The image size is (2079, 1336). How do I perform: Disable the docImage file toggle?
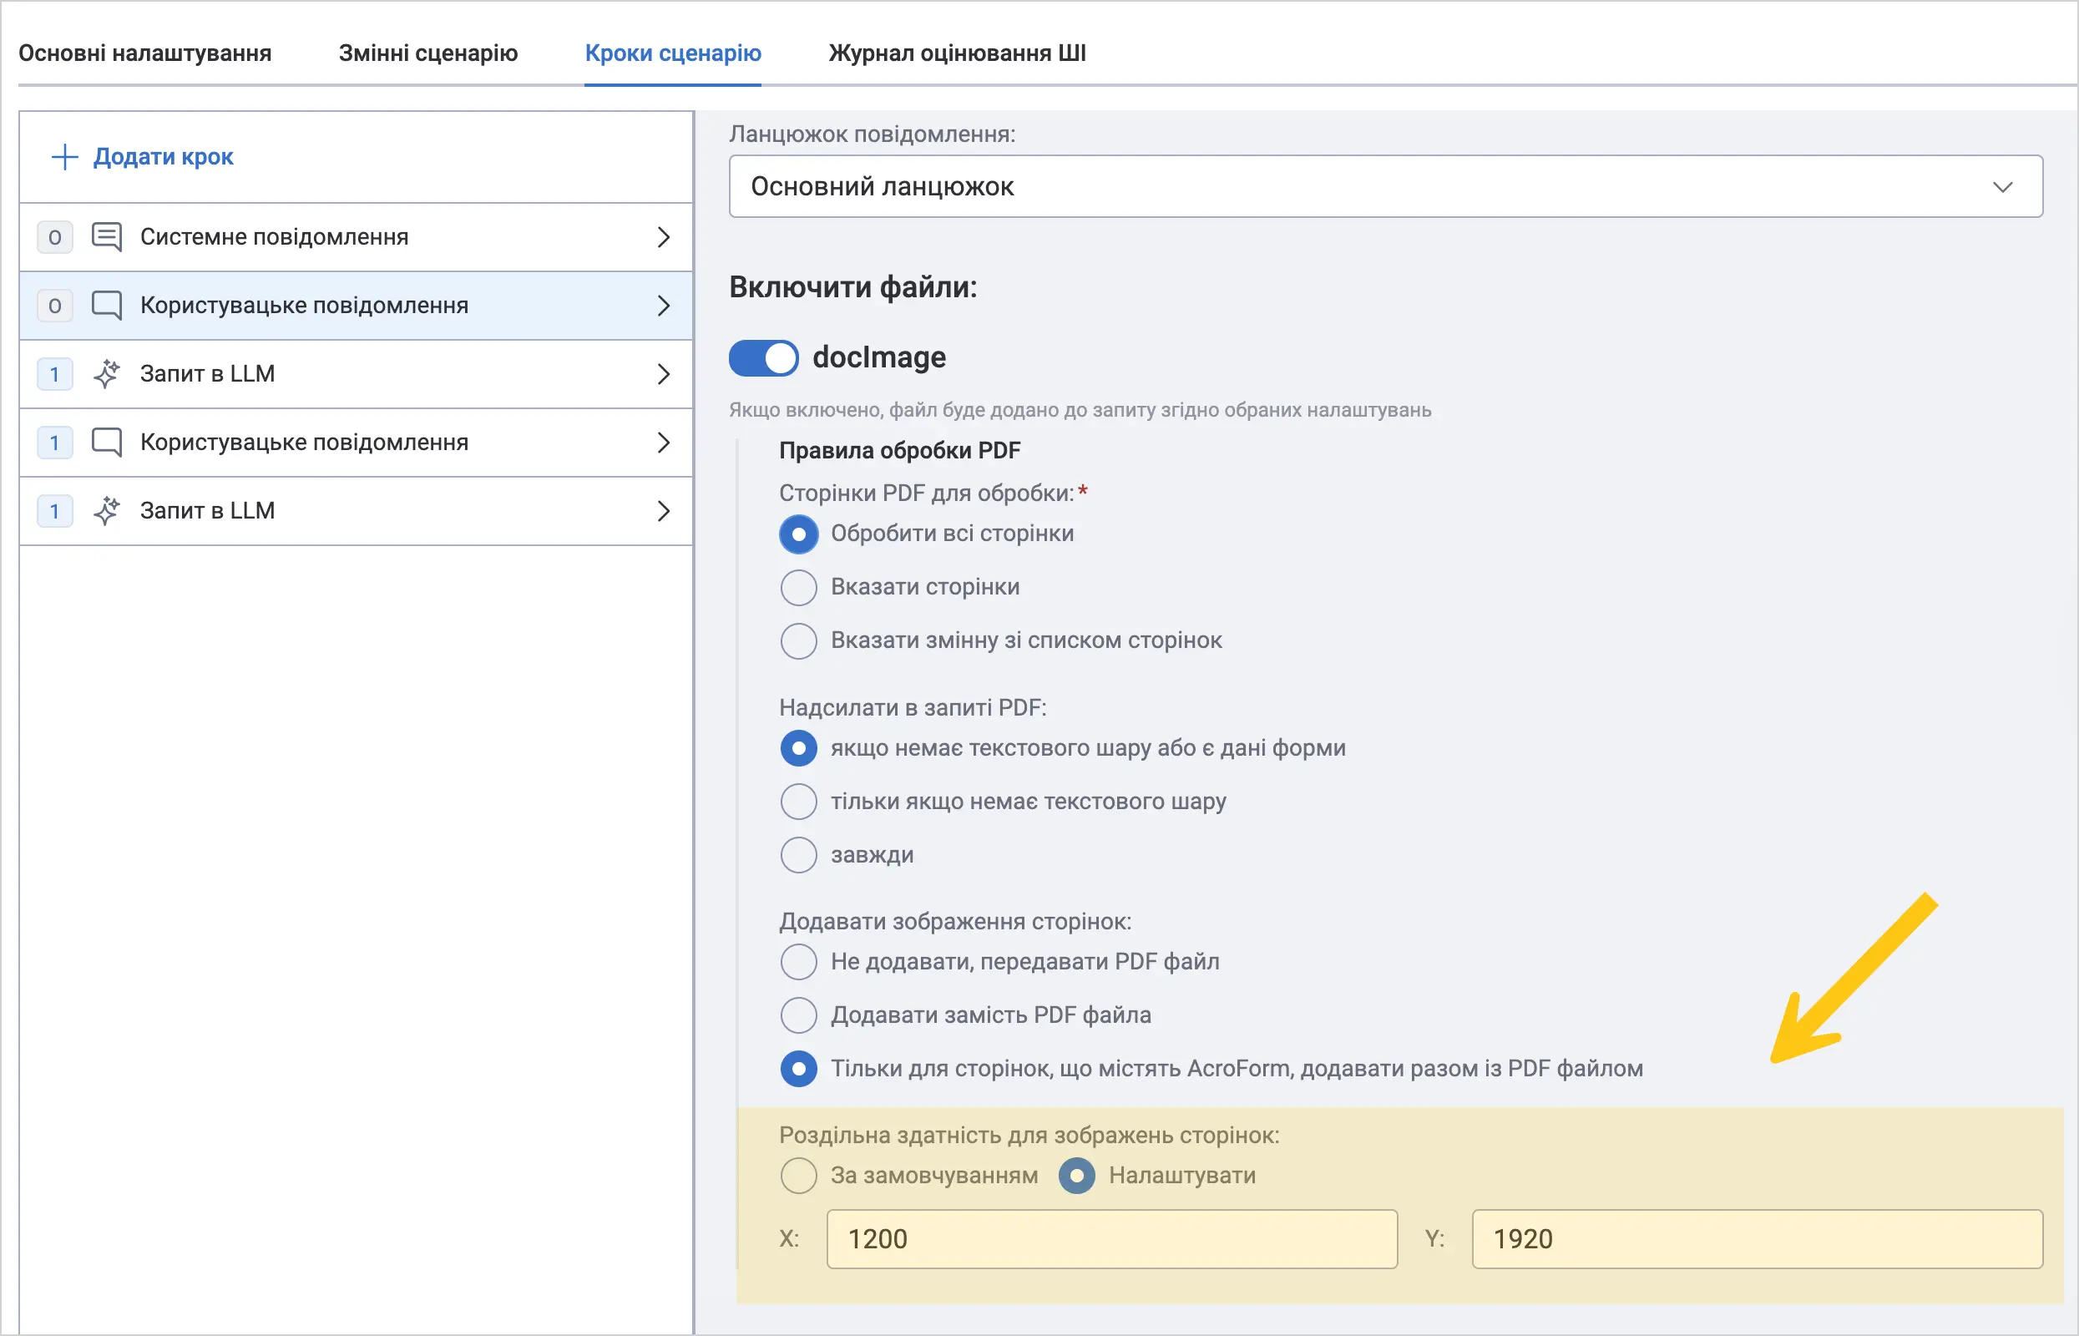(x=763, y=357)
